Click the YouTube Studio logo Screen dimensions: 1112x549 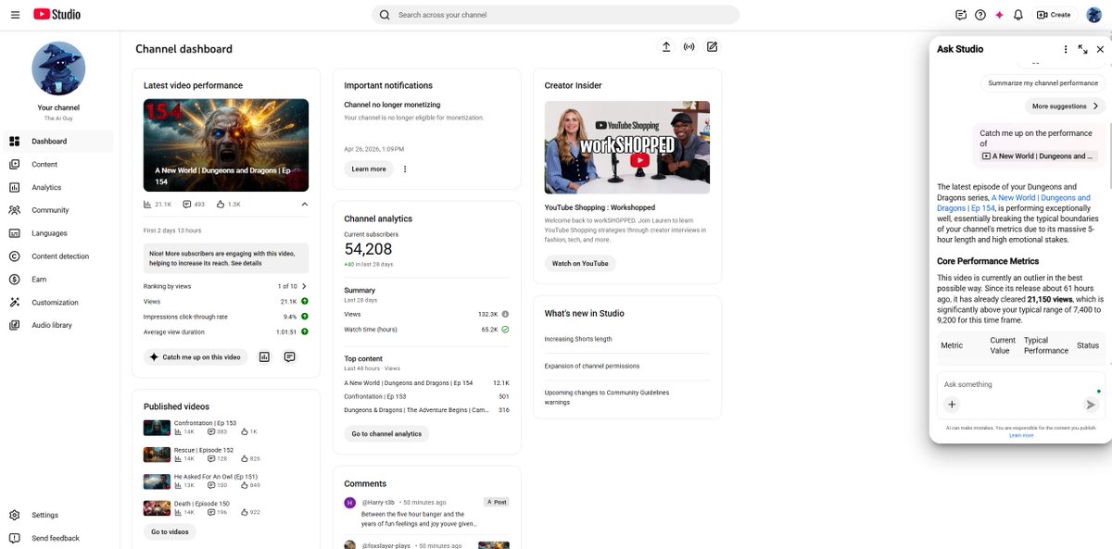(57, 15)
